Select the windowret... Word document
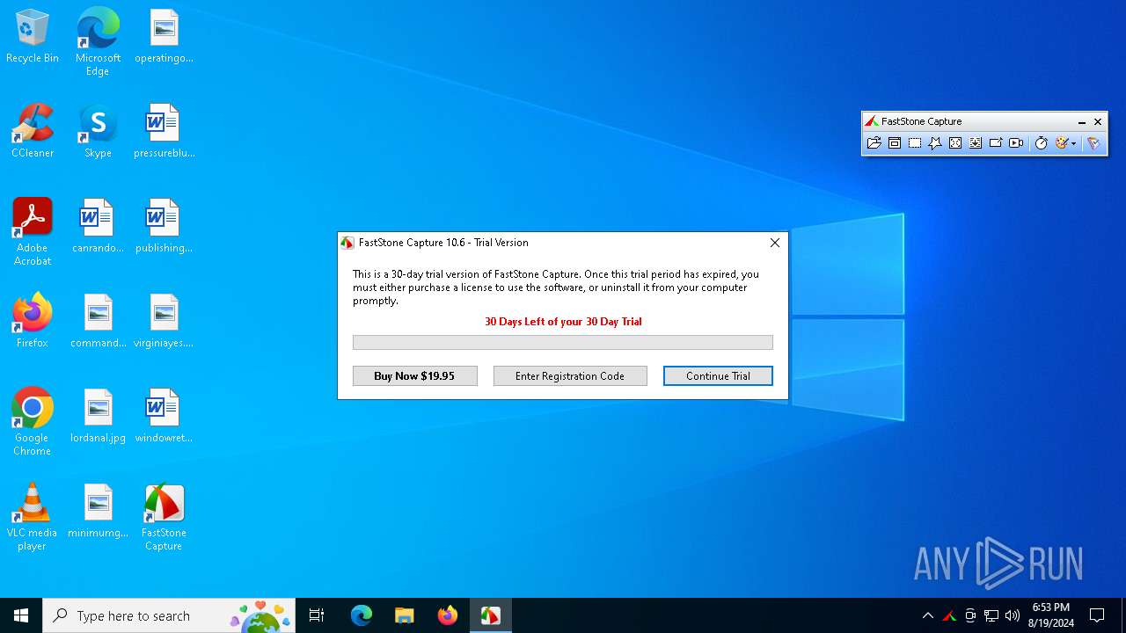 (164, 416)
